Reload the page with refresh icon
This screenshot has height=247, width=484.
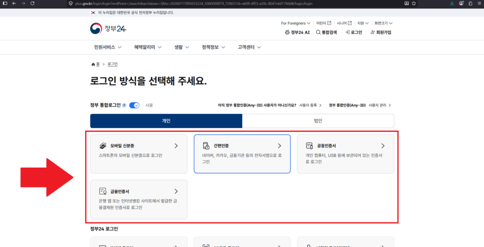coord(33,3)
